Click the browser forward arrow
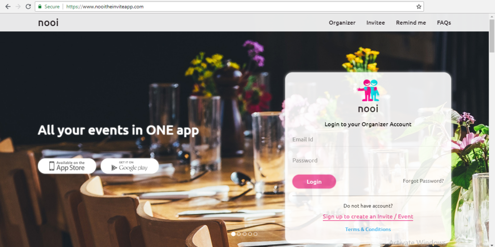The width and height of the screenshot is (495, 247). [x=18, y=7]
